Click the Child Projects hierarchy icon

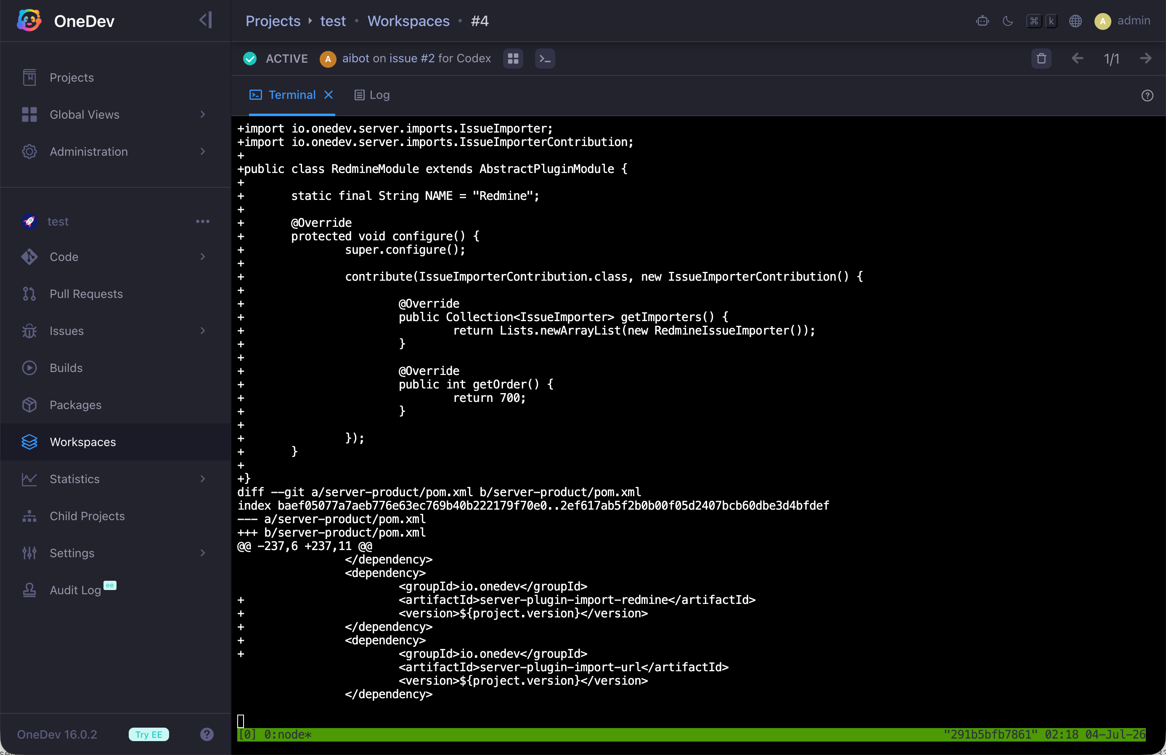pos(29,516)
